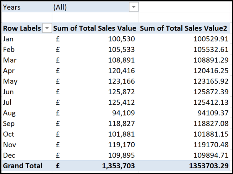233x174 pixels.
Task: Select the Sum of Total Sales Value2 header
Action: point(183,28)
